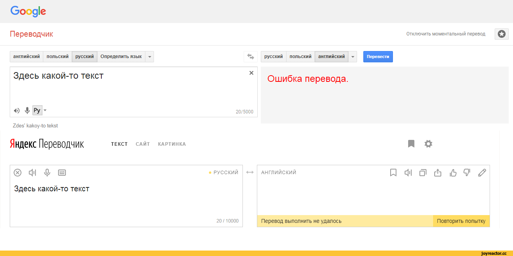Rate Yandex translation with thumbs down
Viewport: 513px width, 256px height.
[467, 173]
